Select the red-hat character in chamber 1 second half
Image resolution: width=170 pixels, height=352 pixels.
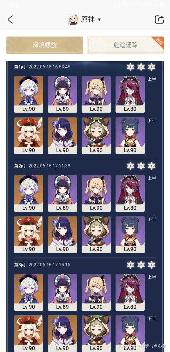(x=29, y=135)
